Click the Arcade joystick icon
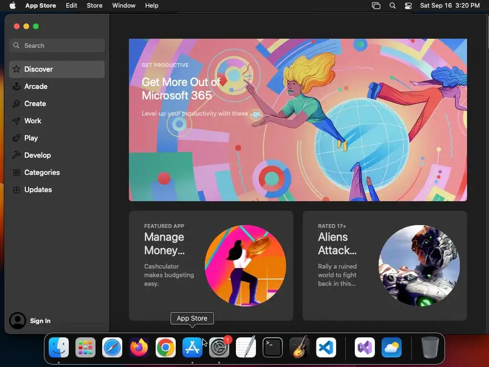489x367 pixels. [16, 86]
